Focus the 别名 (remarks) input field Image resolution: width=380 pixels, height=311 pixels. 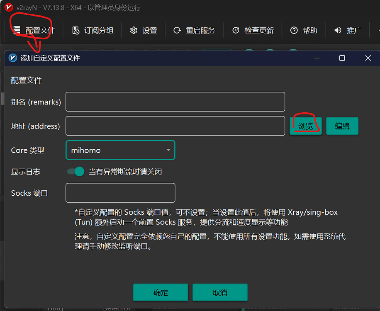pos(175,102)
